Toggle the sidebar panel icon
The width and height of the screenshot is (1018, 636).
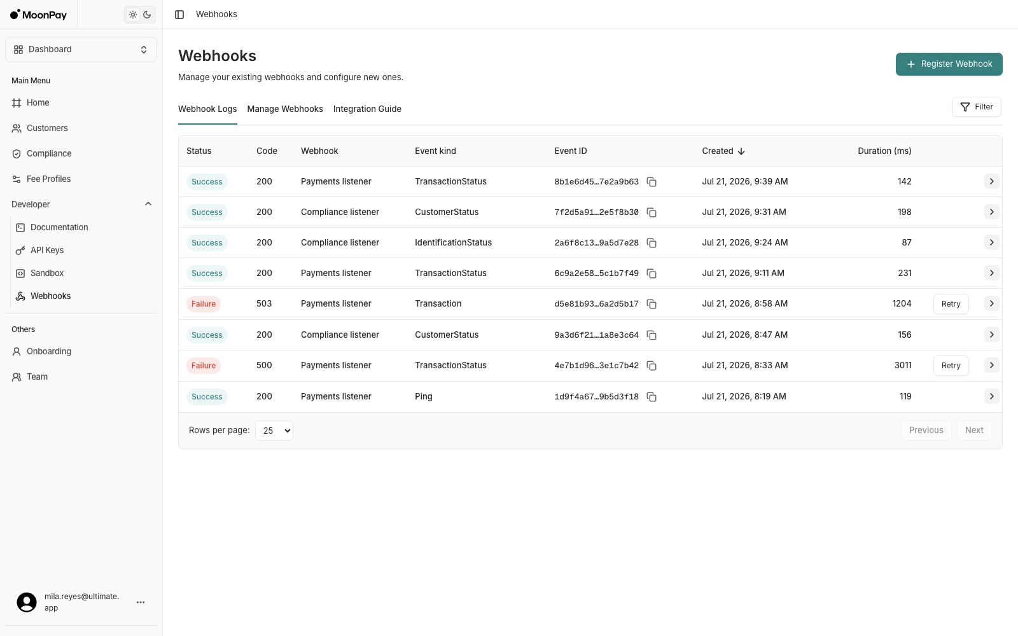coord(179,15)
